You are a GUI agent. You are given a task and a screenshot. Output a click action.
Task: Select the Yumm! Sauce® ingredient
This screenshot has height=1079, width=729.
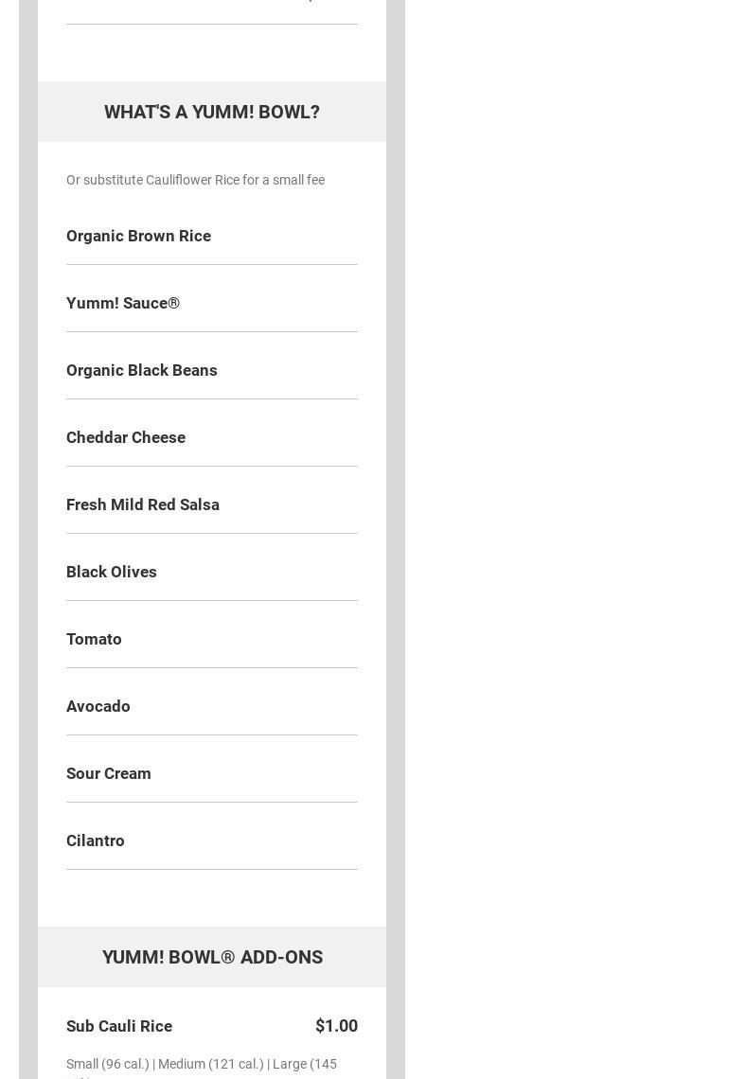(123, 303)
